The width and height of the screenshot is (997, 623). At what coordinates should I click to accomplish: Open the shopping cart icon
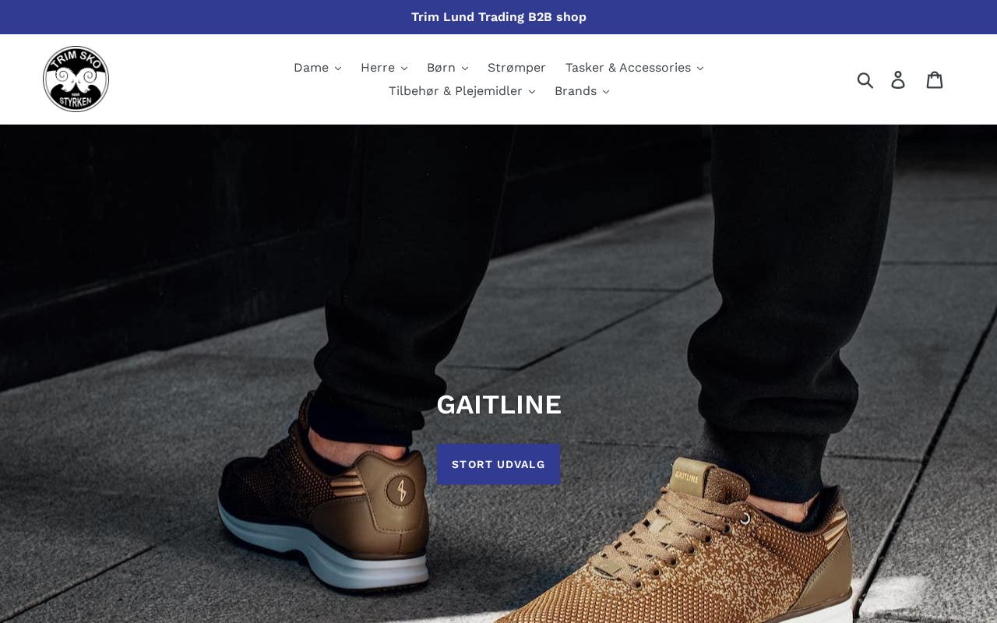coord(935,79)
